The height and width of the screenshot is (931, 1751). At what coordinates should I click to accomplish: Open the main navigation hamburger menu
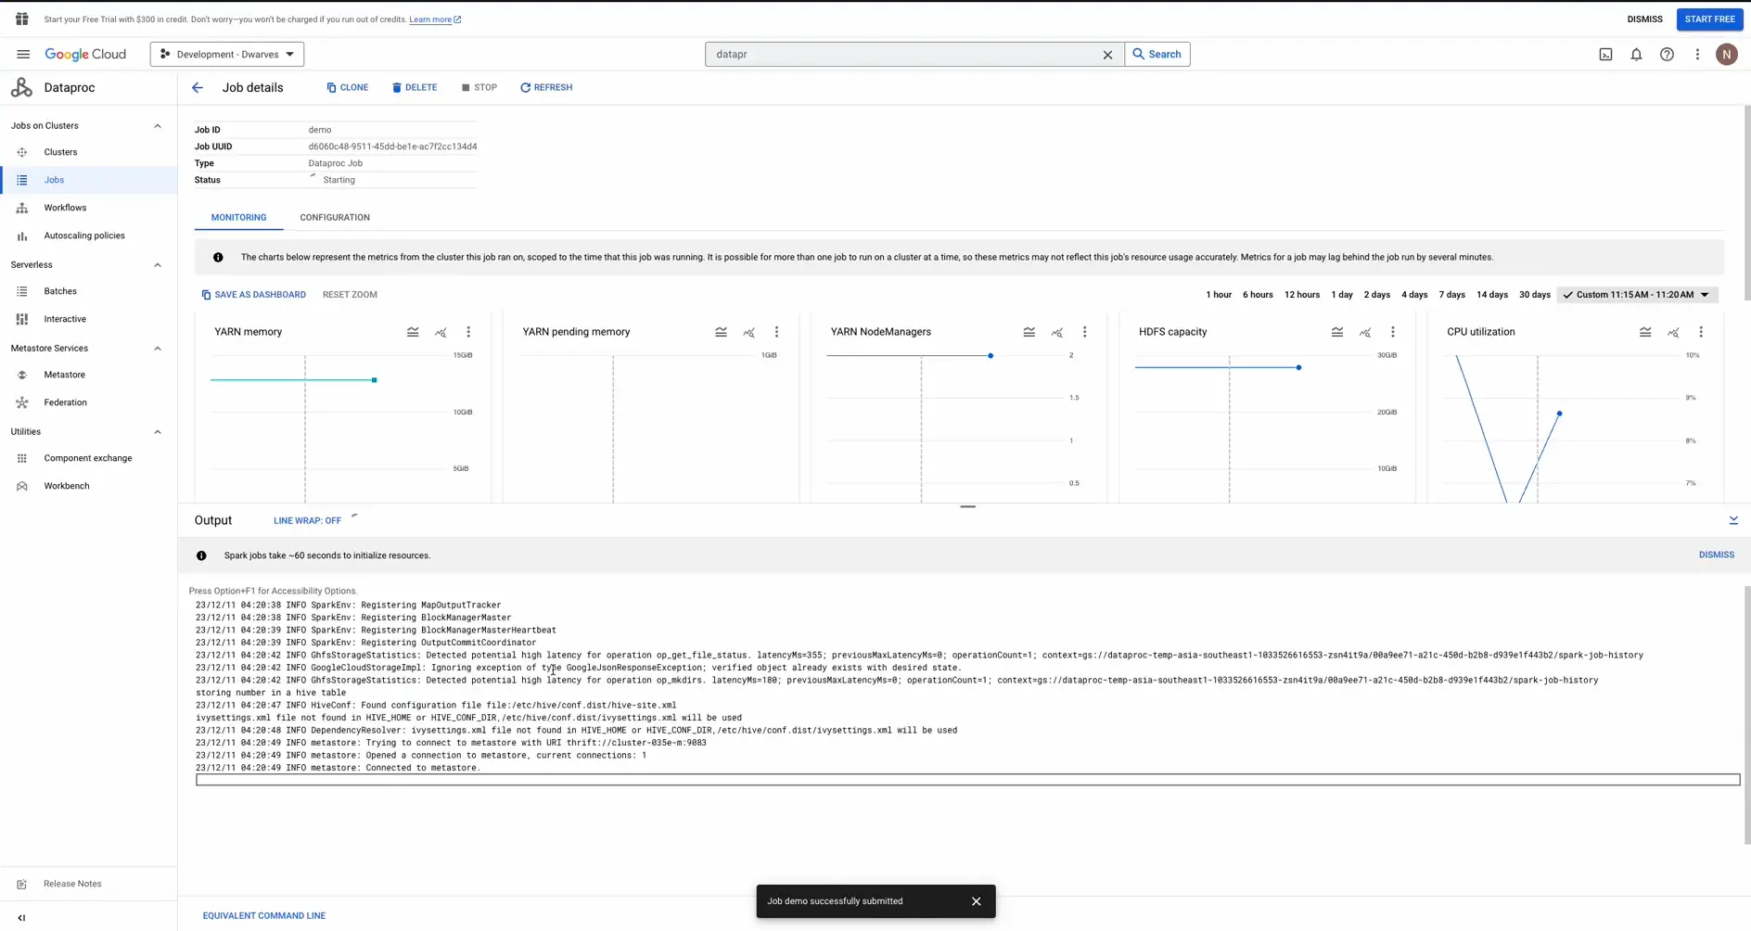click(23, 55)
